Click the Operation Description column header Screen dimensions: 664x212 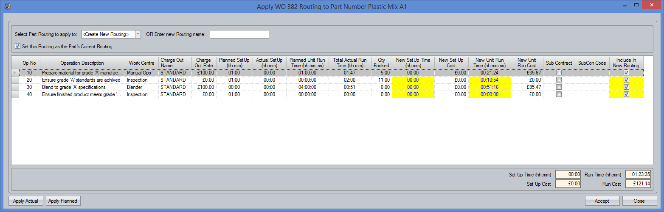(82, 63)
